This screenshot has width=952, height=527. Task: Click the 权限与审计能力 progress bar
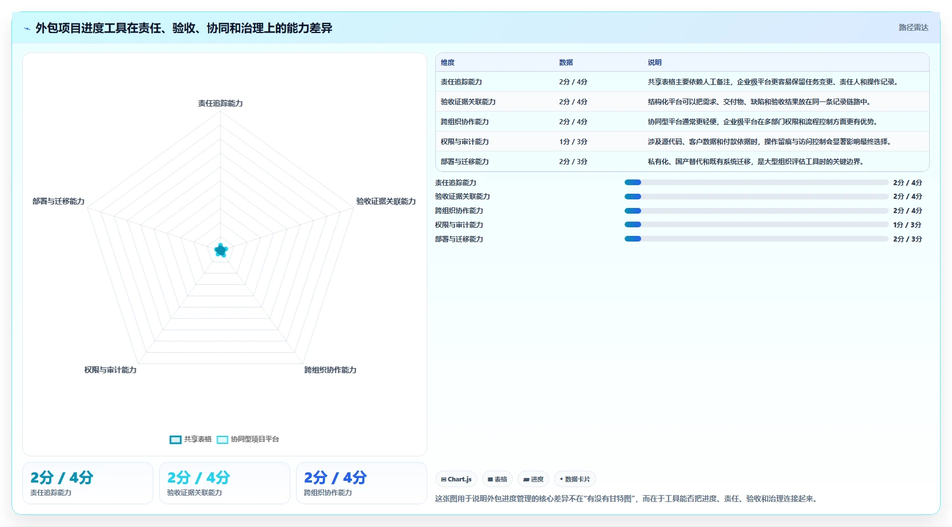pyautogui.click(x=756, y=224)
